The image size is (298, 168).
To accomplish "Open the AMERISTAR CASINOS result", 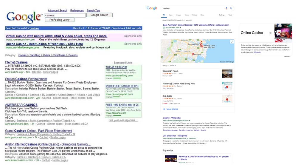I will tap(21, 105).
